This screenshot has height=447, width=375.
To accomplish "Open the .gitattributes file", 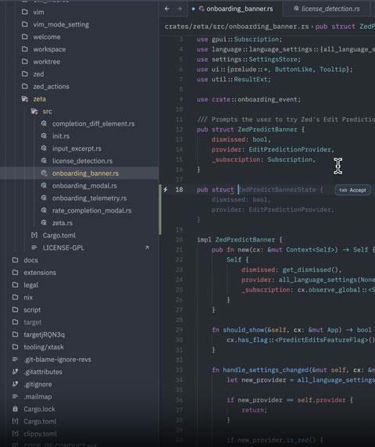I will point(43,372).
